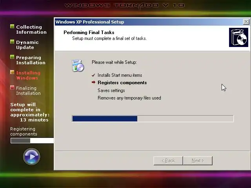The width and height of the screenshot is (251, 188).
Task: Select the Installing Windows step label
Action: (x=28, y=75)
